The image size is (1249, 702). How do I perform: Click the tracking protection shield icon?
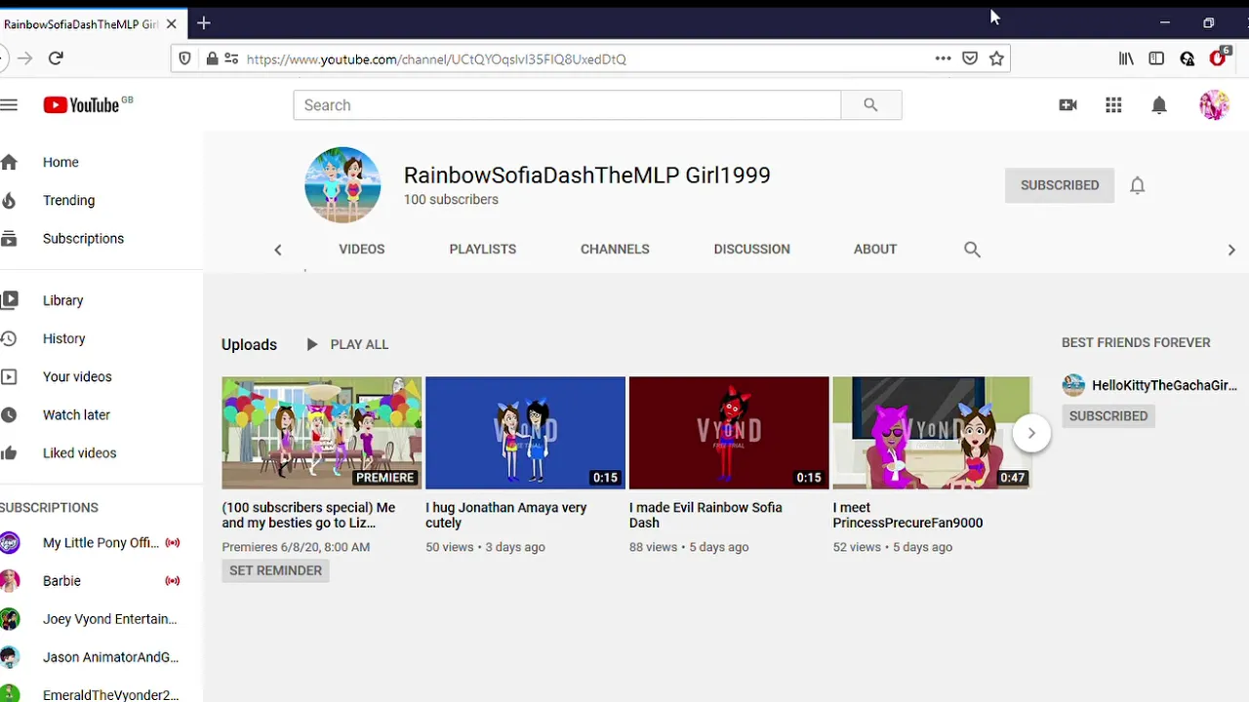click(x=184, y=58)
